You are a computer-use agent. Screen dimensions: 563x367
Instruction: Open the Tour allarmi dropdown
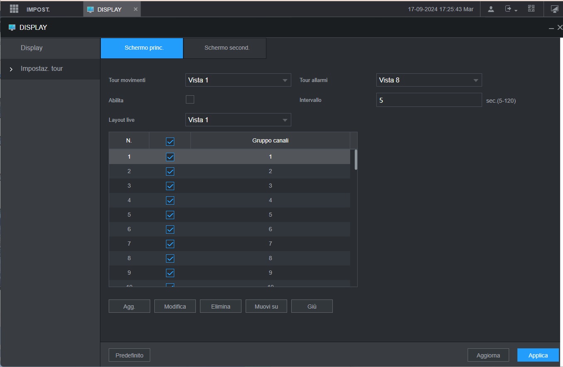[429, 80]
